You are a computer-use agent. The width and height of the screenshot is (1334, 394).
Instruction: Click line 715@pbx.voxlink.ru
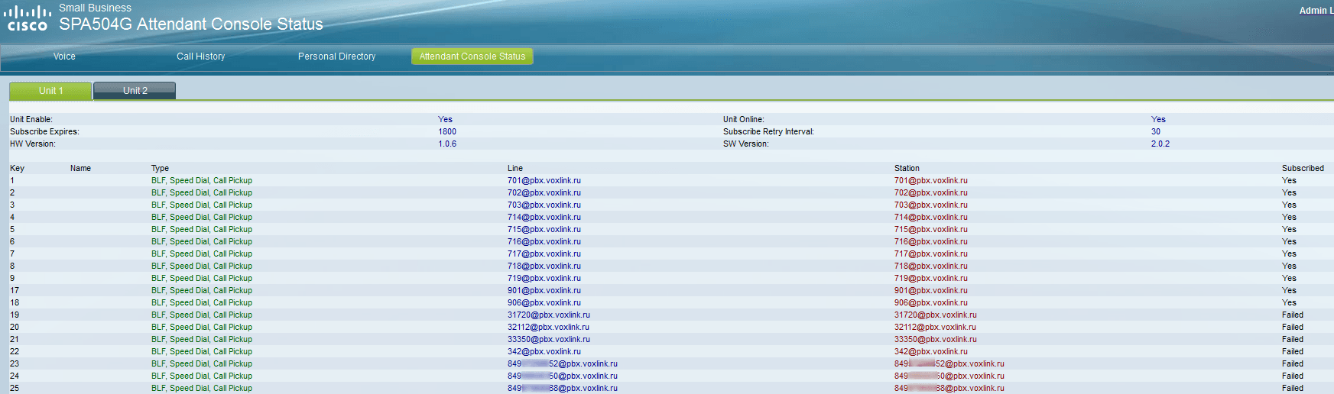544,229
